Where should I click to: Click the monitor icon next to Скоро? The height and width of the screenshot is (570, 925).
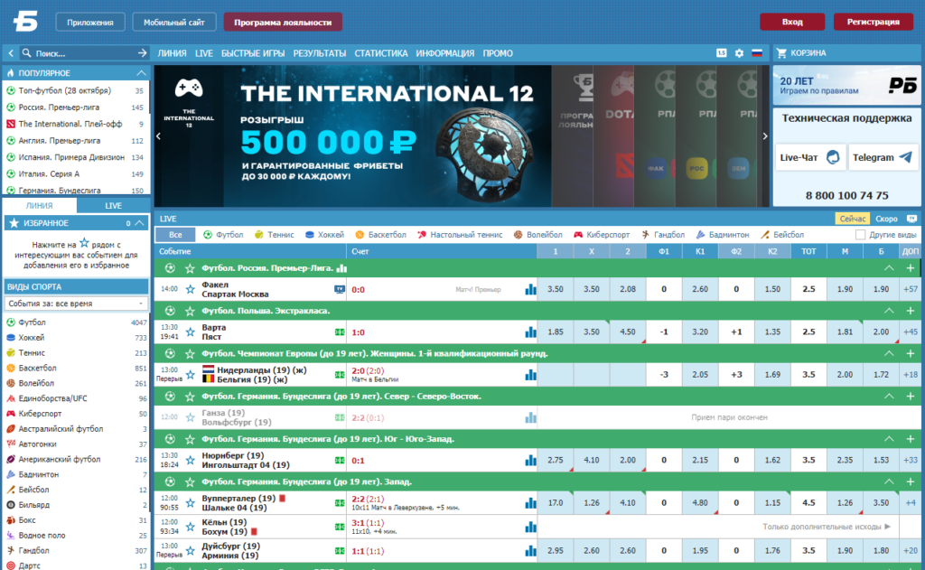[911, 219]
